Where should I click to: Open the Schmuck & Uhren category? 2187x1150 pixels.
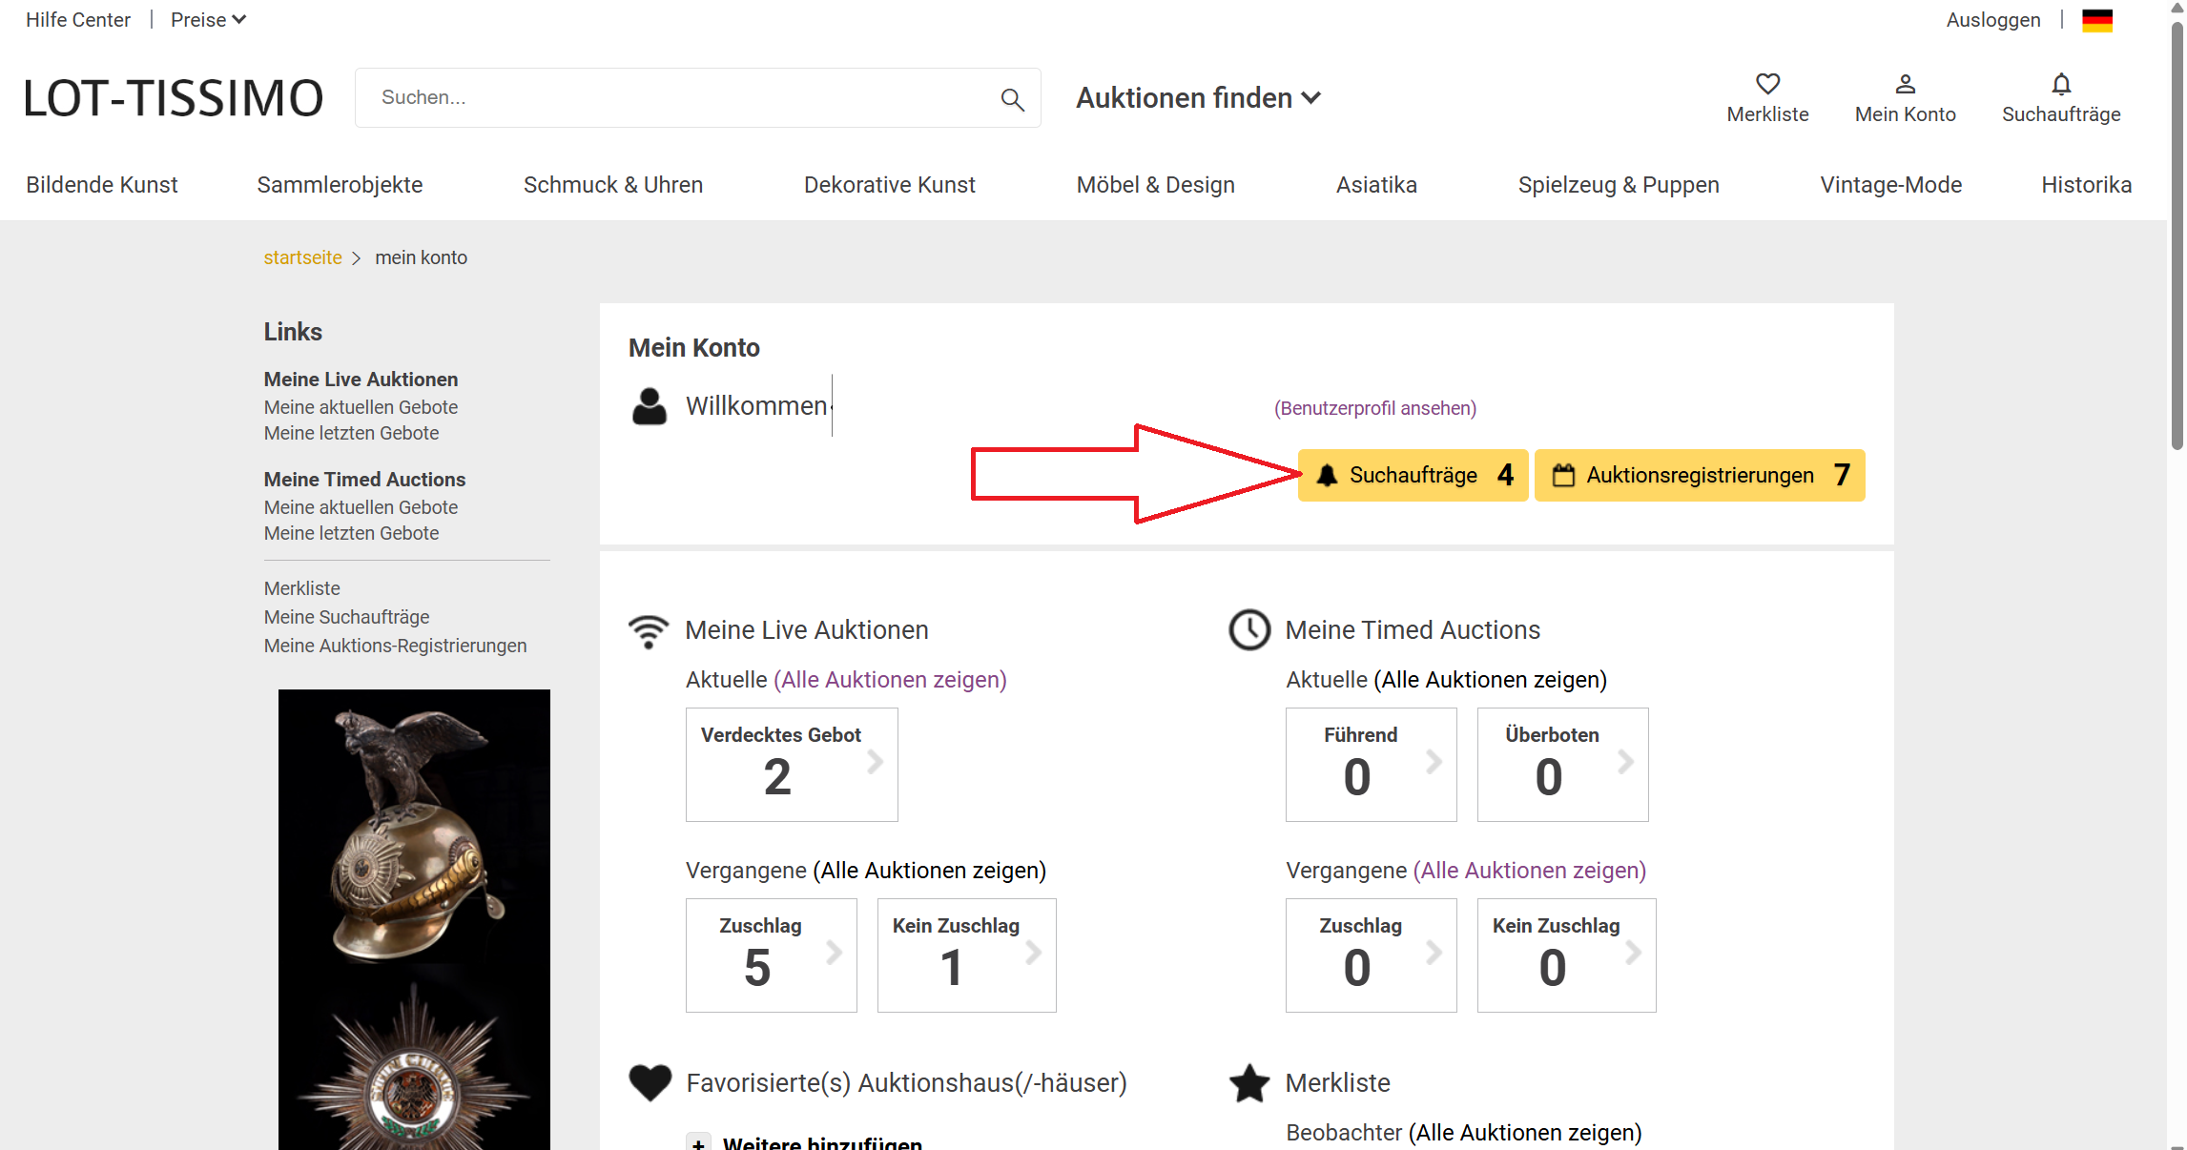[613, 185]
